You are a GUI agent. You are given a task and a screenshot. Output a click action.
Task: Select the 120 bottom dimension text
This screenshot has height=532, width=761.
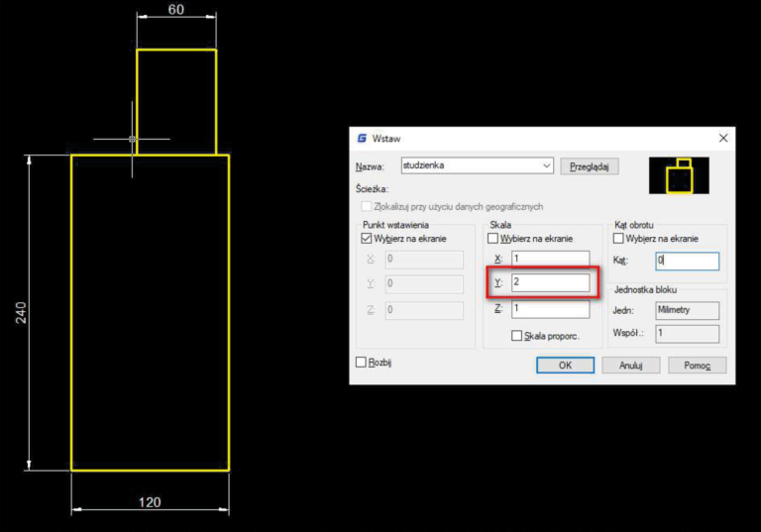tap(149, 502)
